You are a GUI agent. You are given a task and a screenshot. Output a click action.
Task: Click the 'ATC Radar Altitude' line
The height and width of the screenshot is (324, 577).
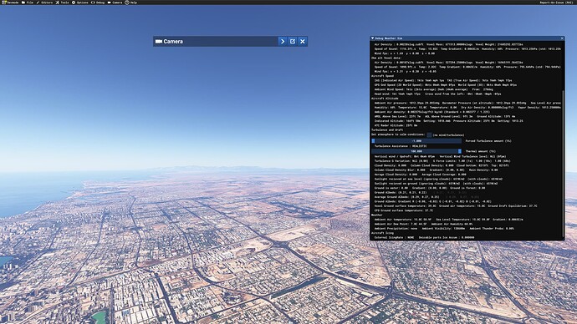pos(396,125)
